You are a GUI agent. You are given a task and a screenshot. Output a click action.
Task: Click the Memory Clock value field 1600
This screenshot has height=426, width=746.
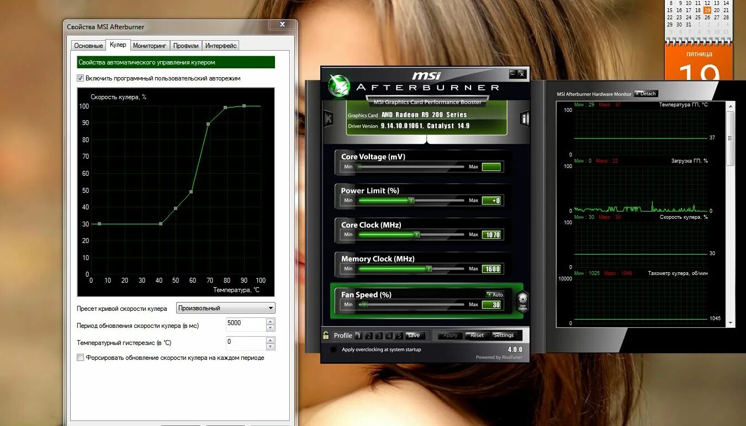pyautogui.click(x=491, y=269)
